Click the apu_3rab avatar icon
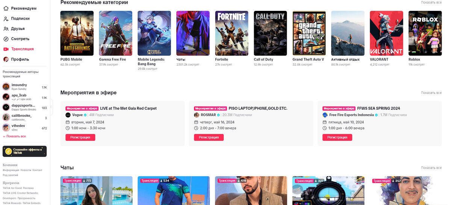Screen dimensions: 451x205 click(x=6, y=97)
